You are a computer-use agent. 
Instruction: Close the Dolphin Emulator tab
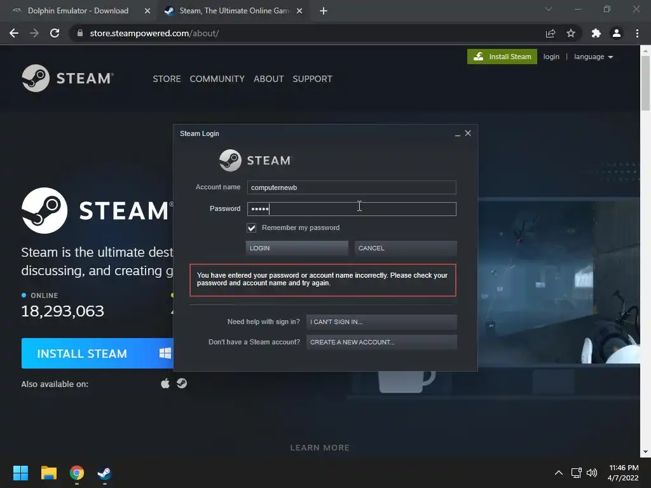tap(147, 11)
